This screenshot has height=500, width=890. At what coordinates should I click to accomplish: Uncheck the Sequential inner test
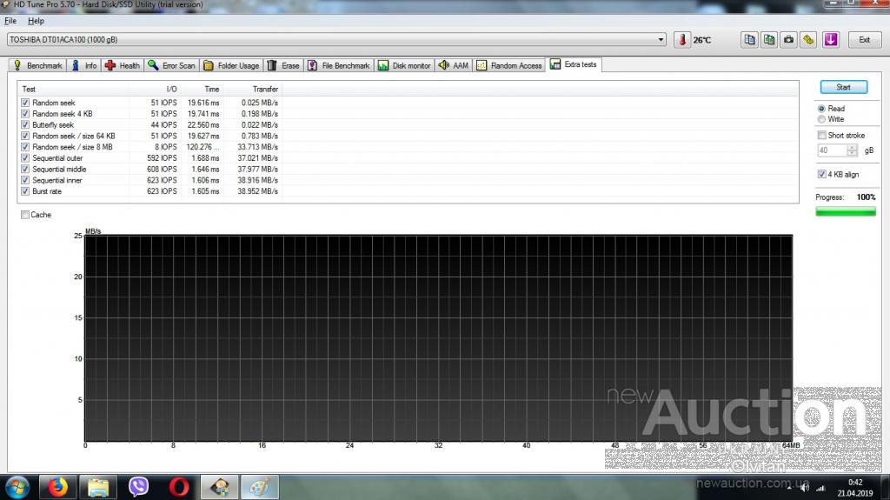coord(25,180)
